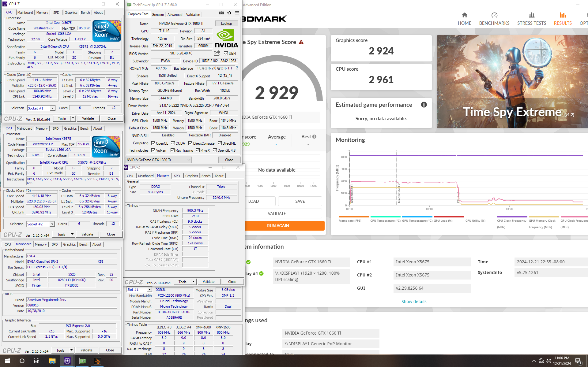Toggle PhysX checkbox

pos(198,150)
